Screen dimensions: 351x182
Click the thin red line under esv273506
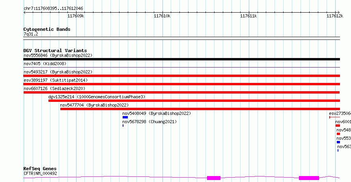click(335, 117)
